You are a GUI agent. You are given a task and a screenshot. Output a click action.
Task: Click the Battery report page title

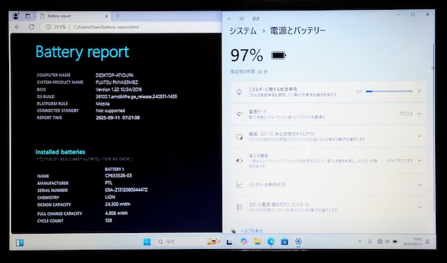click(x=82, y=52)
